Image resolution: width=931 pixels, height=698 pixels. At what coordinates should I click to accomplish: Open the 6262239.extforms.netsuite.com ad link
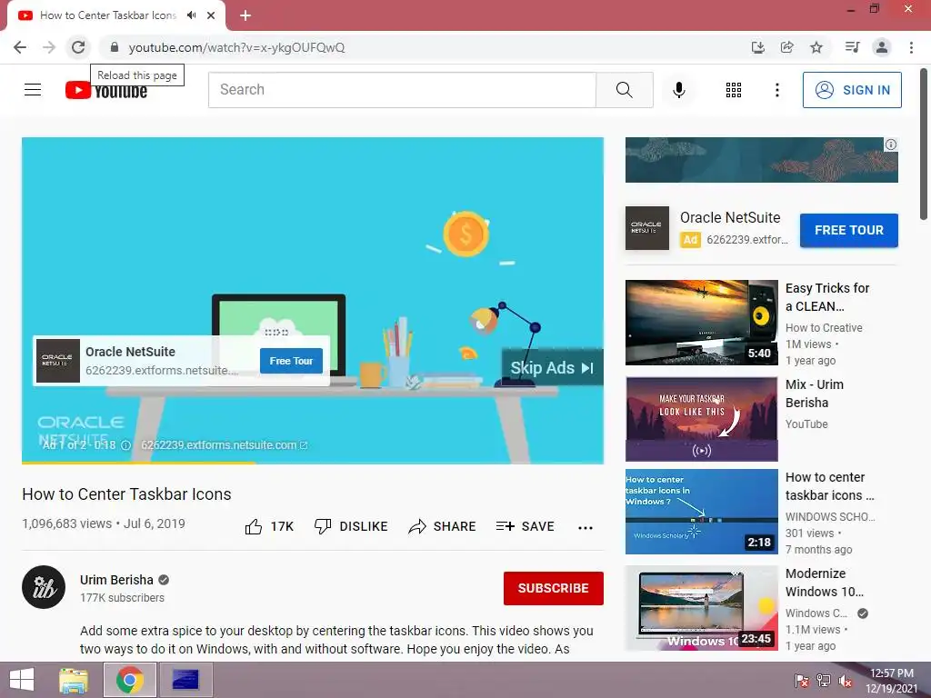224,445
